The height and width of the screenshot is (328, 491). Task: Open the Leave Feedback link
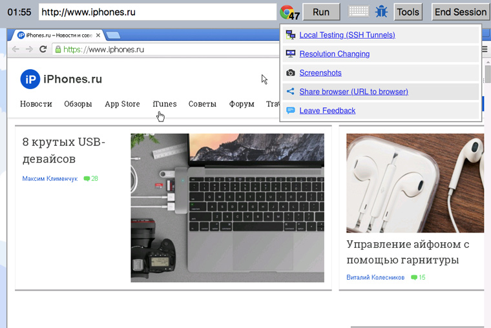click(x=328, y=110)
